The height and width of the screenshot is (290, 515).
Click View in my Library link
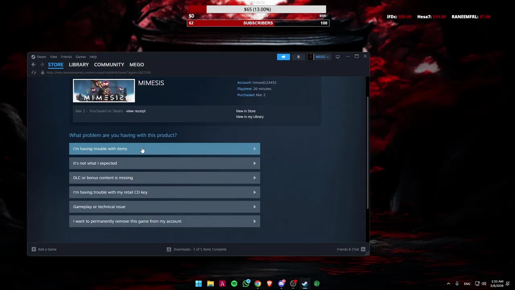click(250, 117)
